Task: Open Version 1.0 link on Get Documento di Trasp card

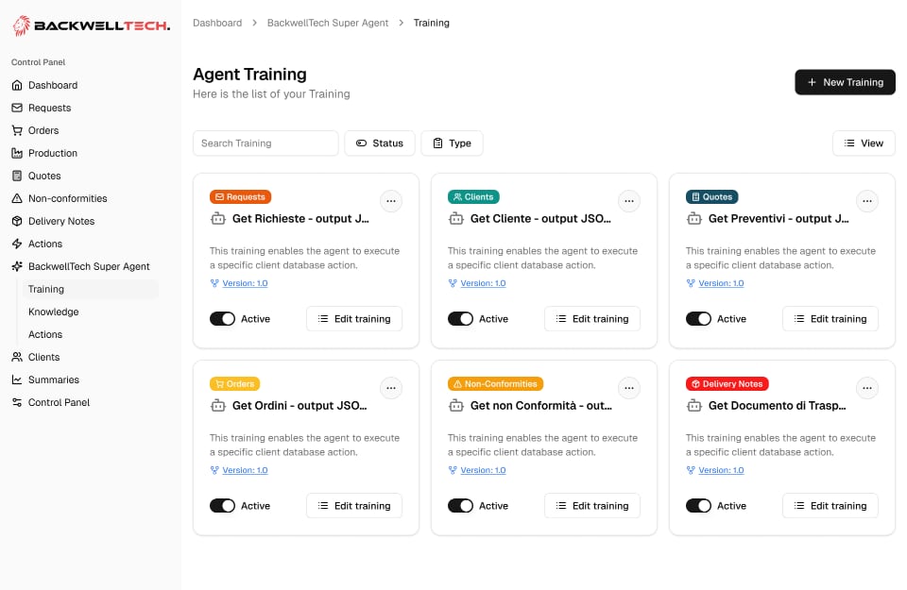Action: click(x=721, y=470)
